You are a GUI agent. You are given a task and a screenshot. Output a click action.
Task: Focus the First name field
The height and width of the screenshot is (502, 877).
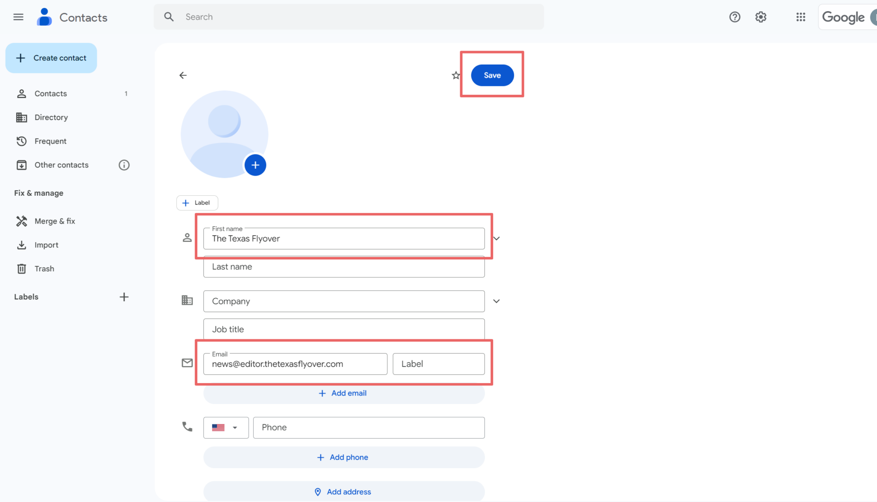[x=344, y=238]
